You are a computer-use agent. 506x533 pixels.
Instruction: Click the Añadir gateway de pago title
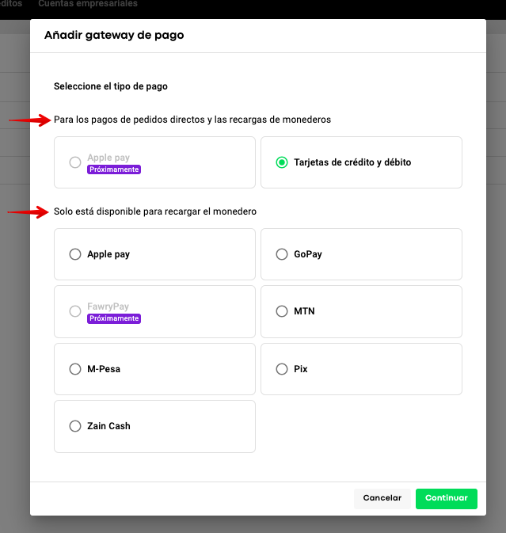[x=114, y=36]
